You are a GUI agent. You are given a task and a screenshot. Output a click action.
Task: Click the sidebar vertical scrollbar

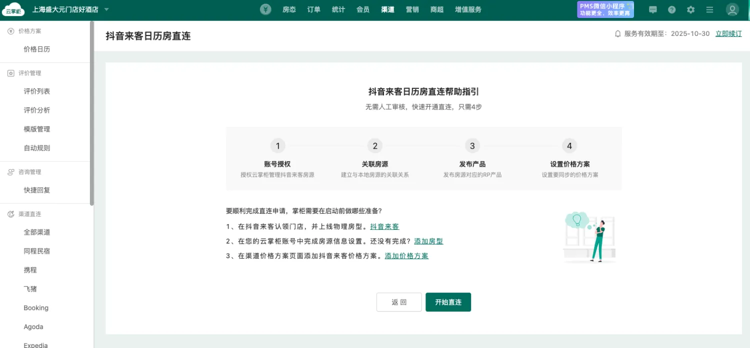click(x=92, y=113)
